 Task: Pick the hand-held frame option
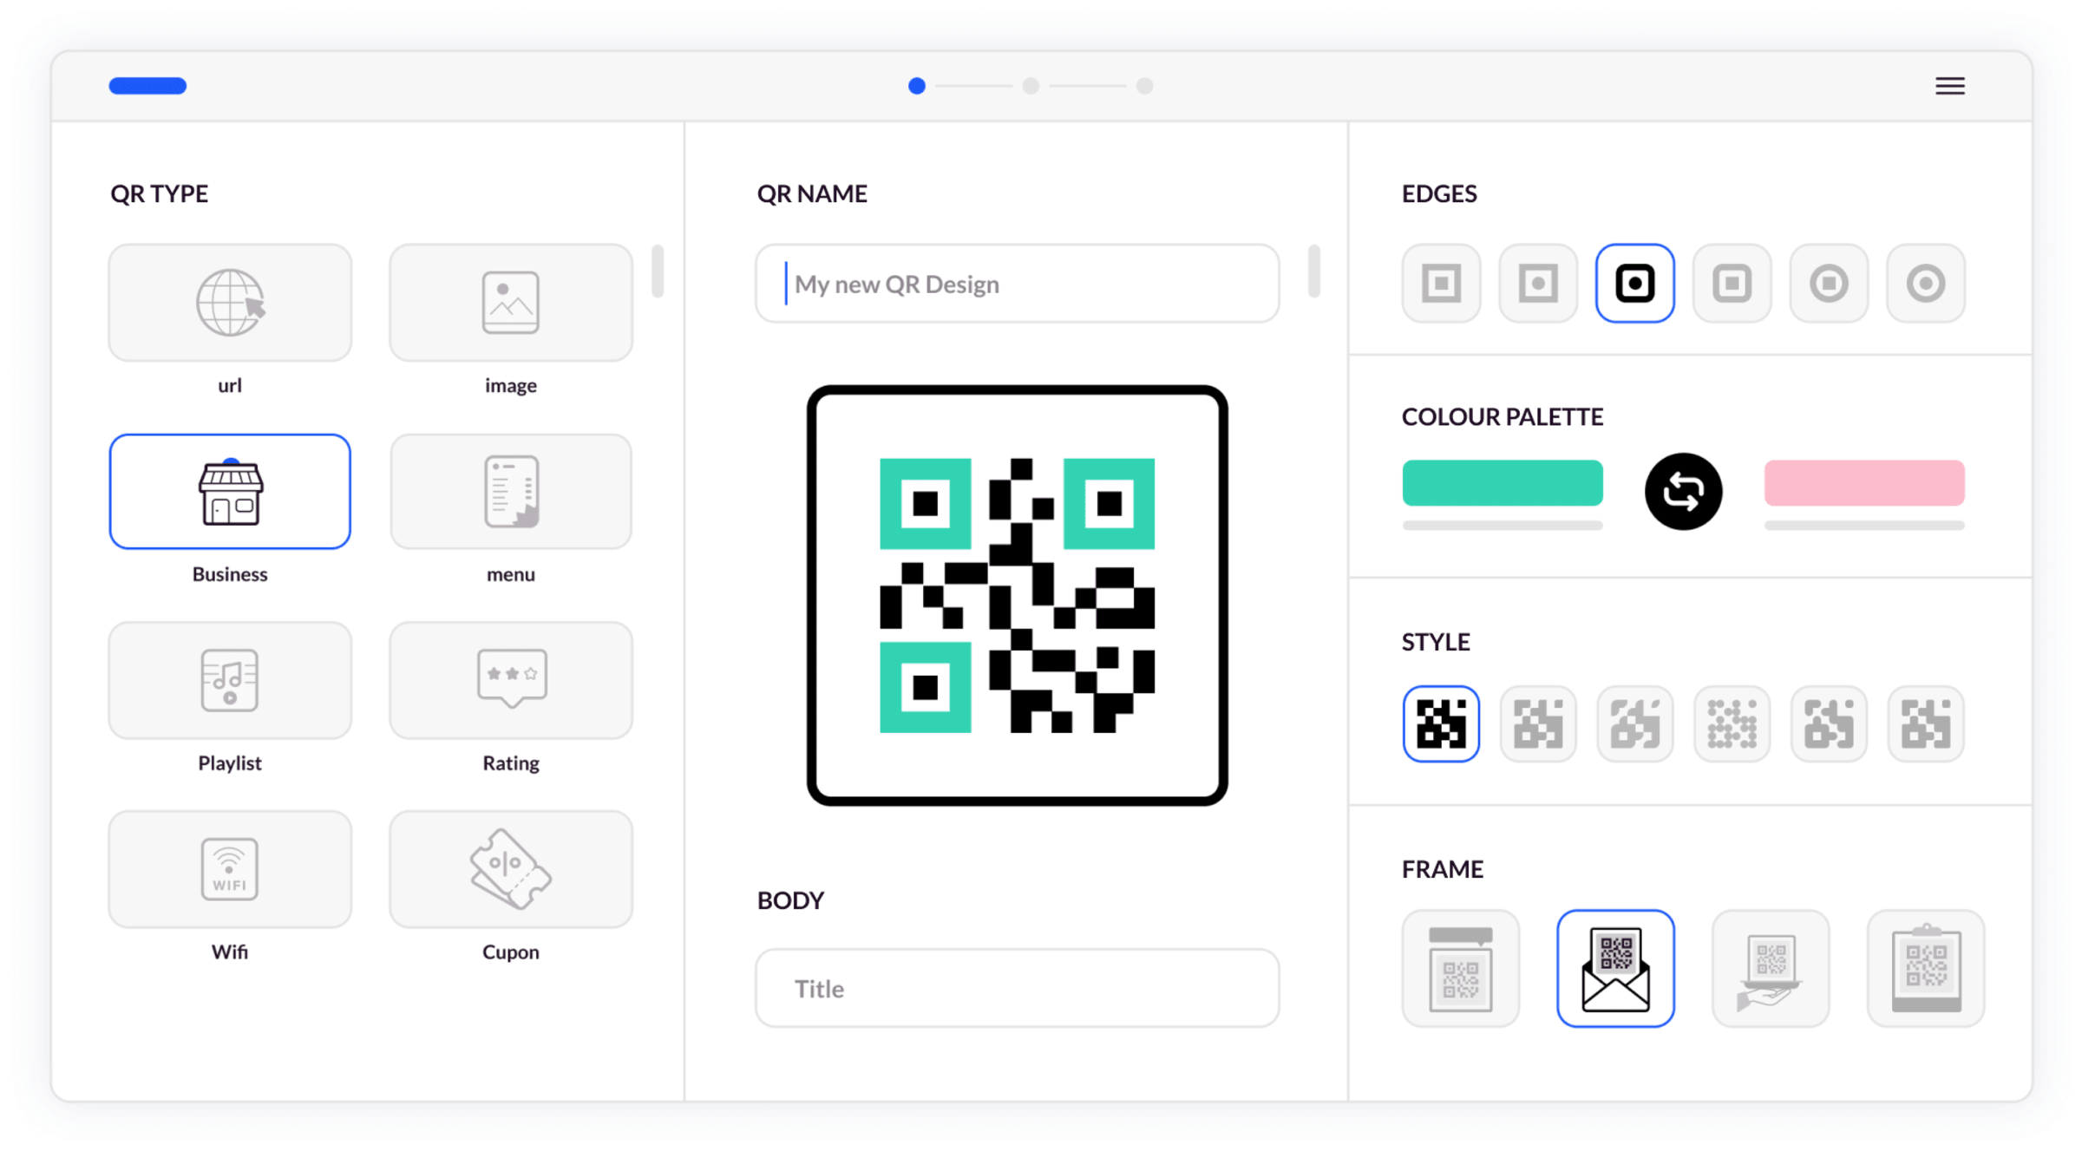click(x=1770, y=968)
